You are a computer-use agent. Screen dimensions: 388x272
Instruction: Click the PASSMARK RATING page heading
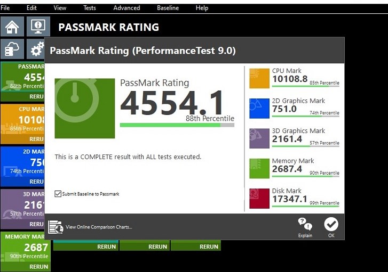(109, 27)
